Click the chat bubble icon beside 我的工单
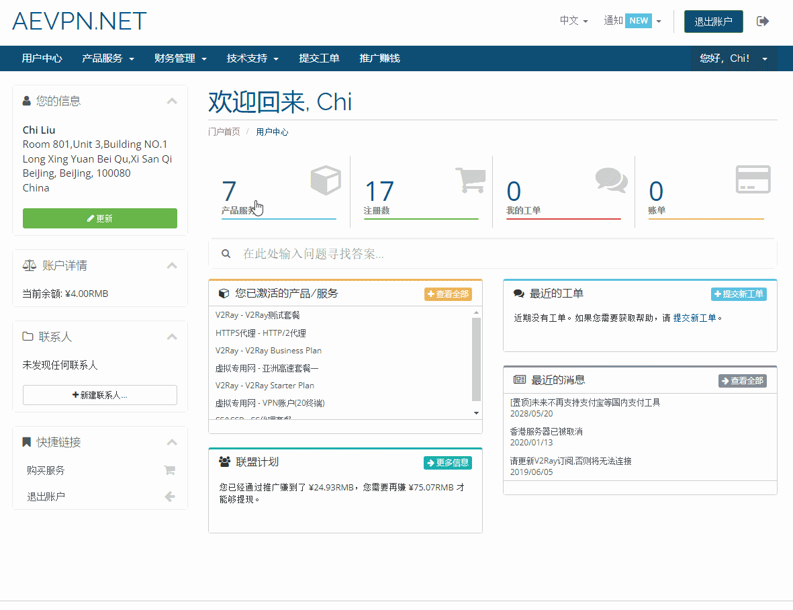 click(612, 179)
